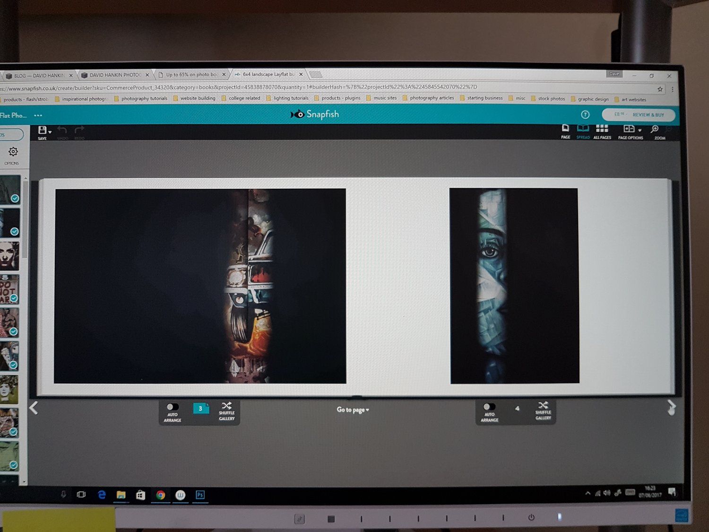Open 'music sites' bookmark folder
Image resolution: width=709 pixels, height=532 pixels.
click(381, 98)
